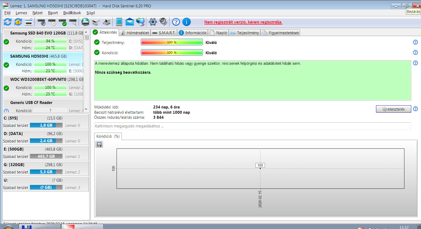The height and width of the screenshot is (229, 421).
Task: Click help icon beside Teljesítmény bar
Action: pos(415,42)
